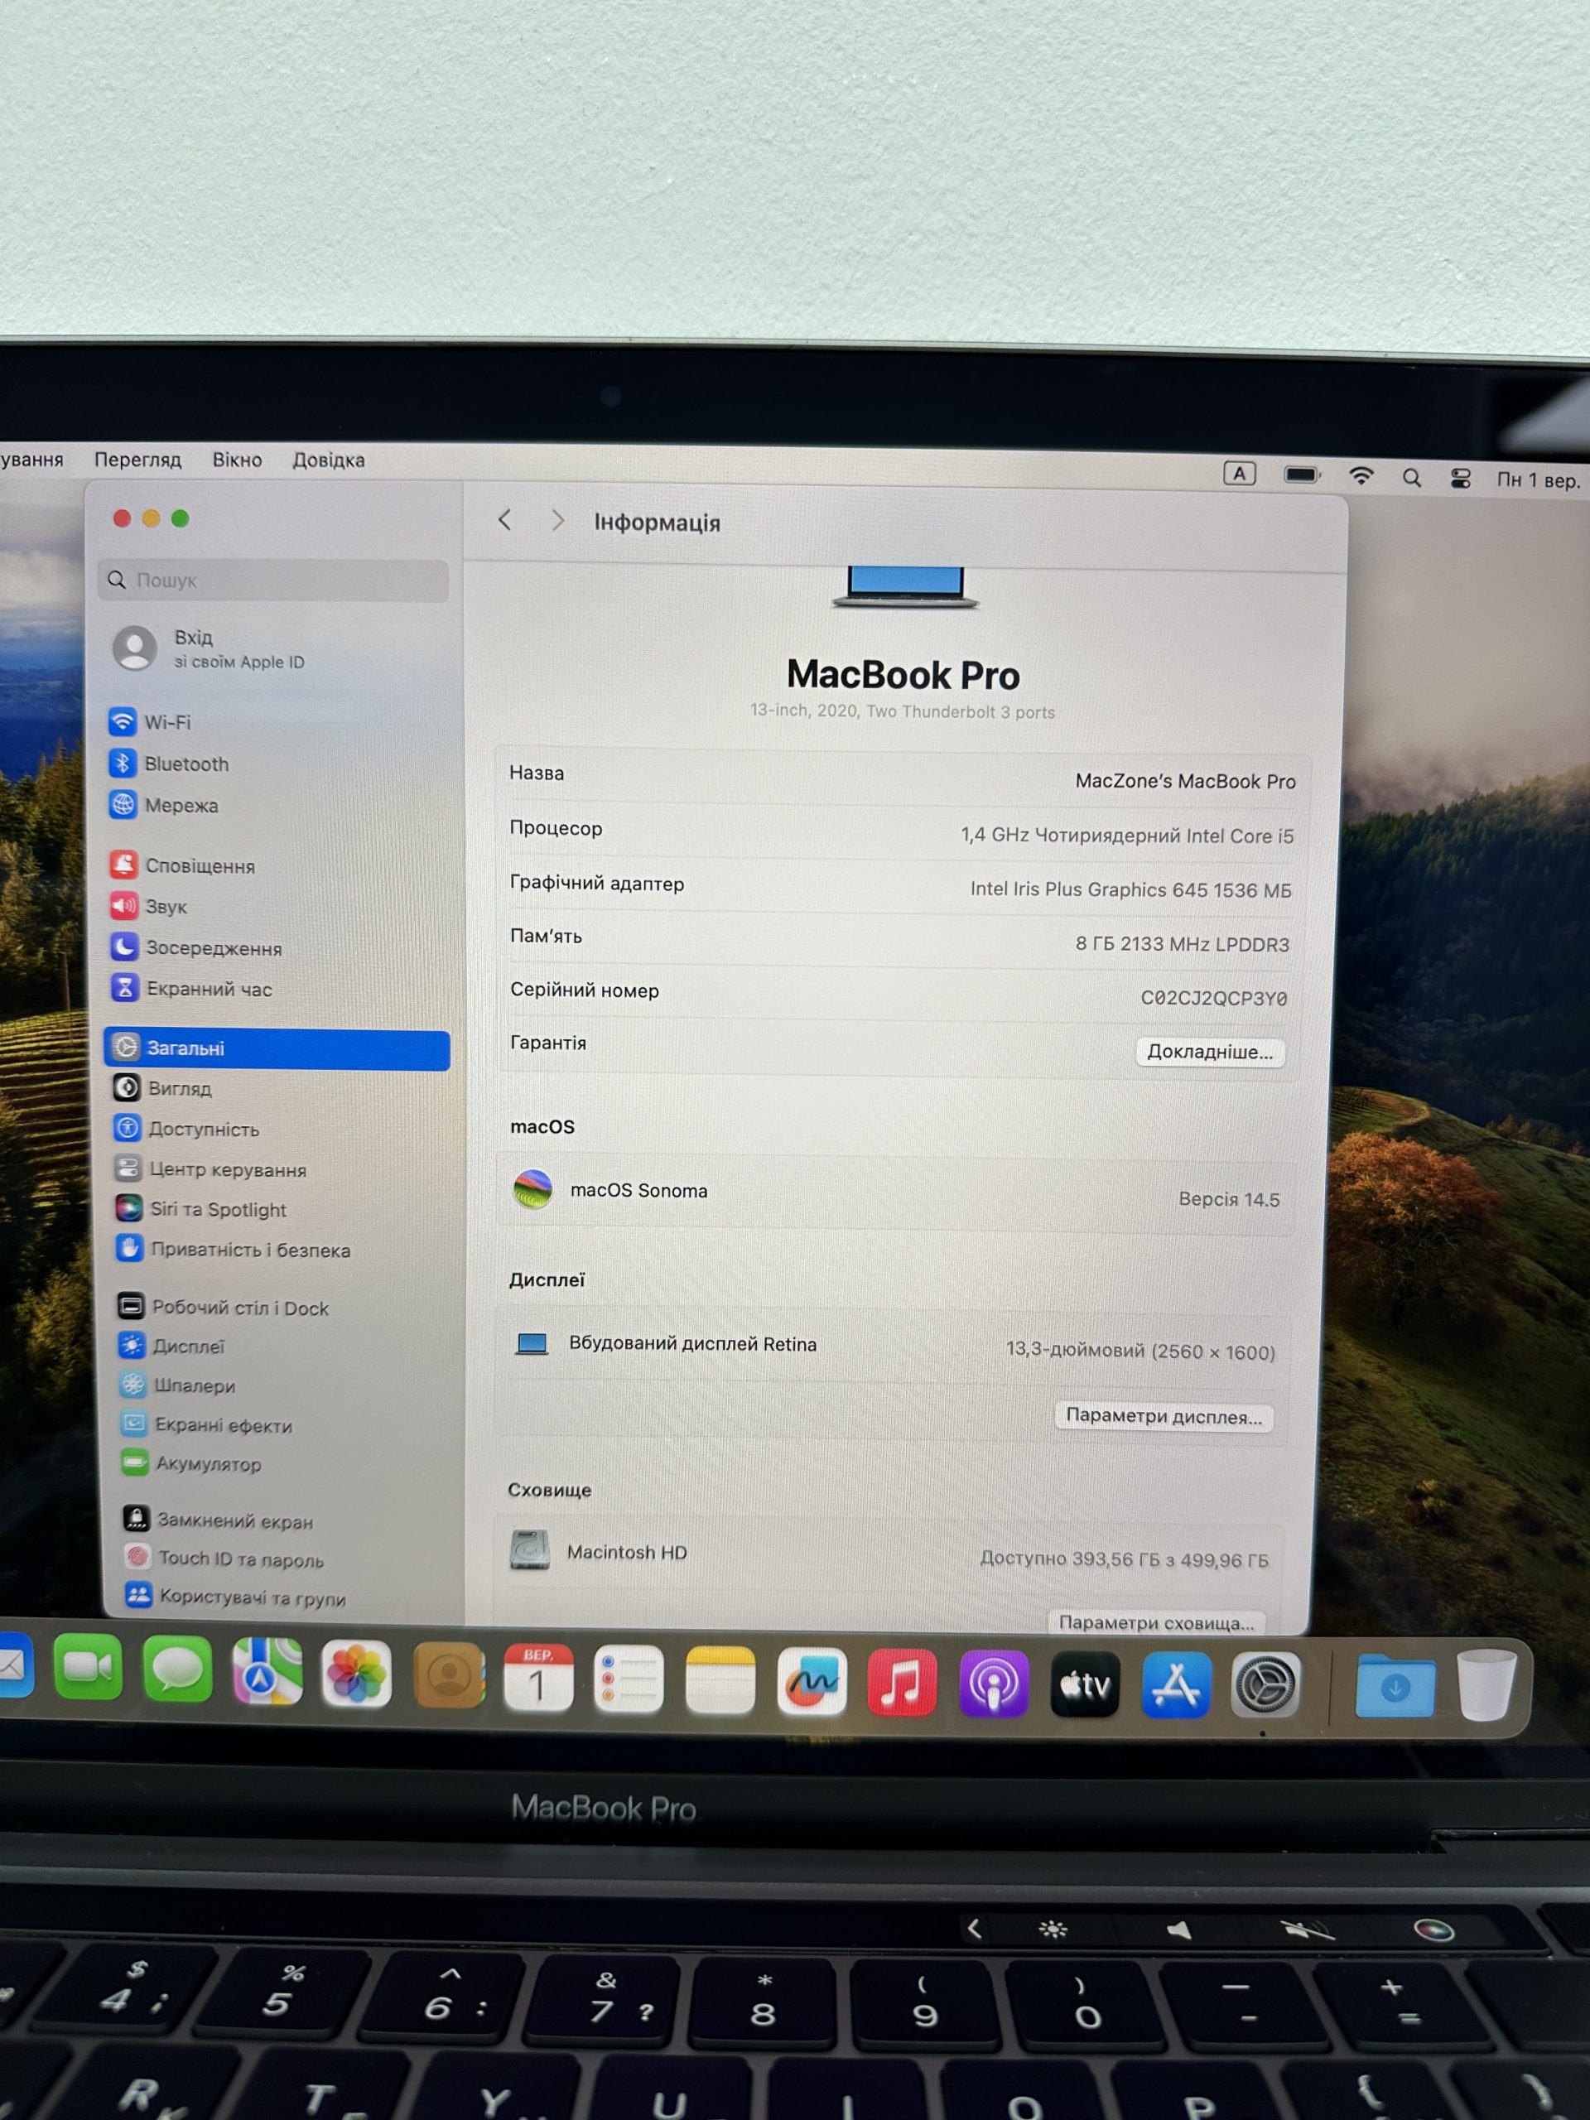Open Wi-Fi menu bar icon

coord(1361,475)
